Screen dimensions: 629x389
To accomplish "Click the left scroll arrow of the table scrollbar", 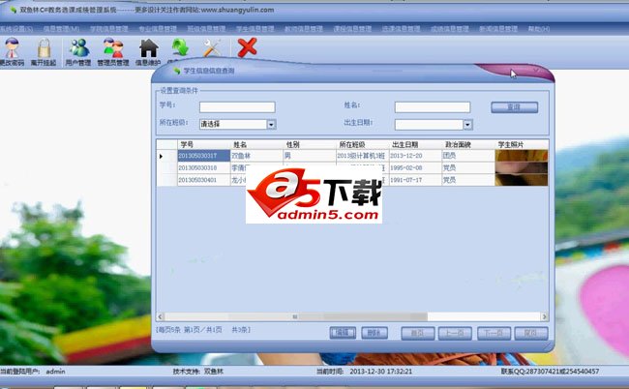I will click(161, 316).
